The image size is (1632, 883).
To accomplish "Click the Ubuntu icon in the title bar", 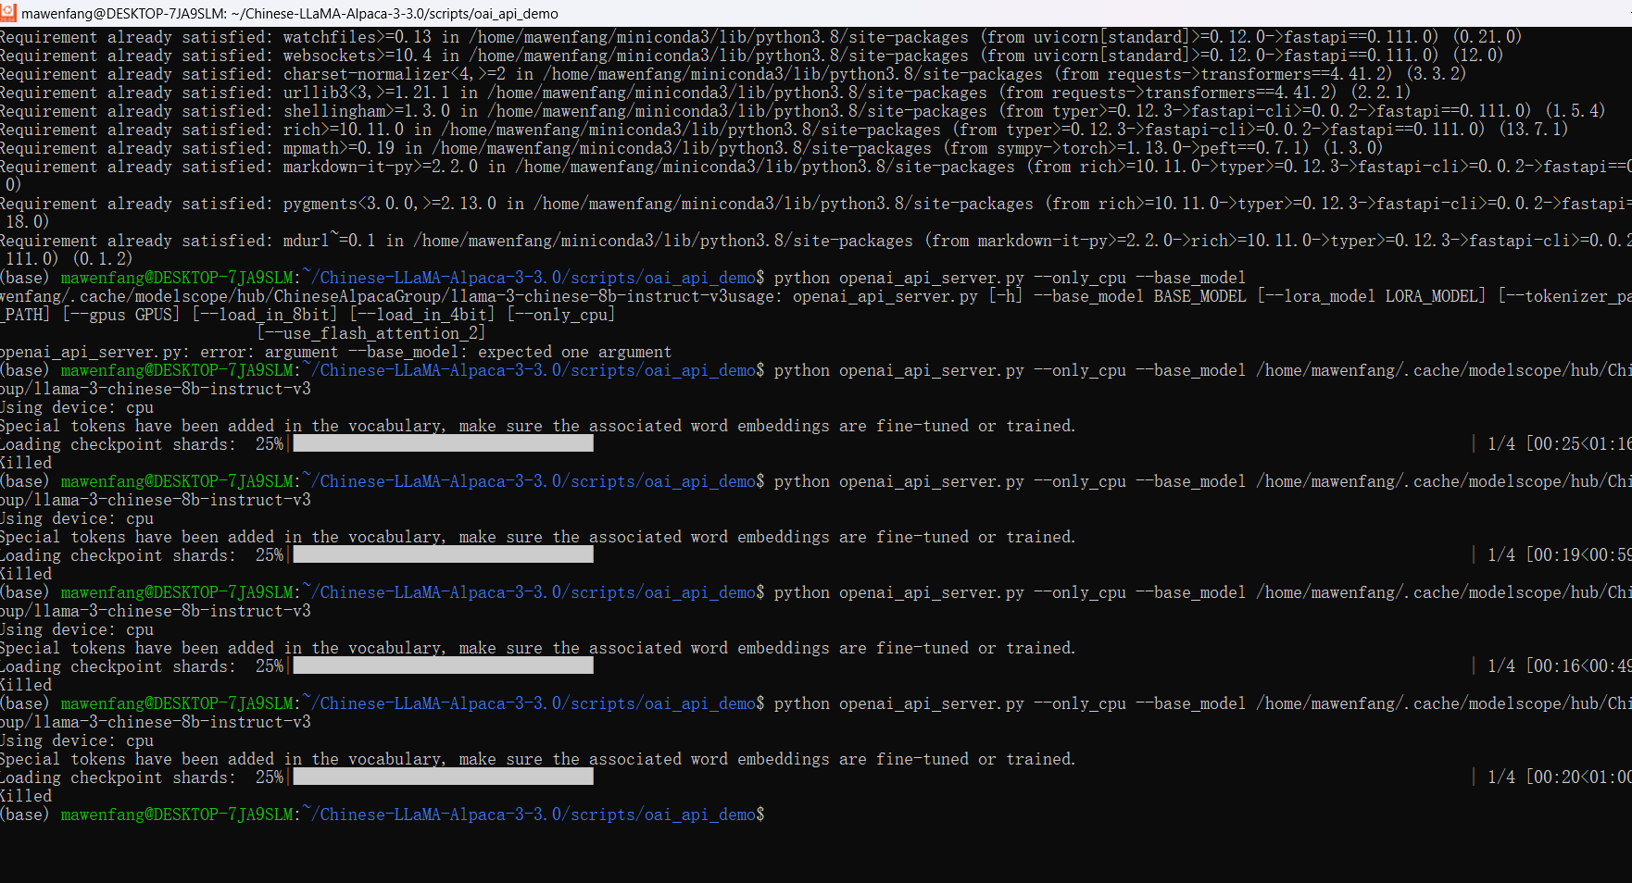I will [8, 13].
